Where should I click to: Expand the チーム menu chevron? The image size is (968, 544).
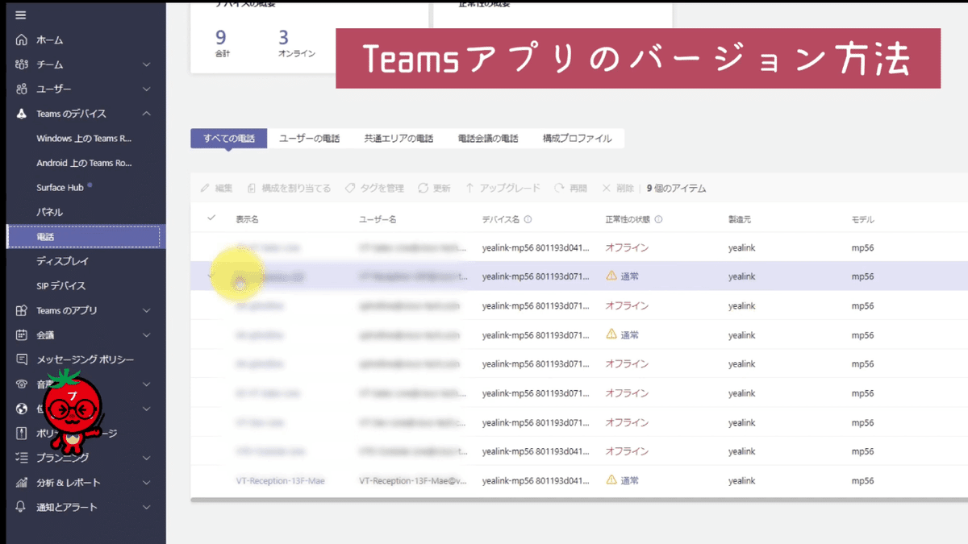tap(146, 64)
